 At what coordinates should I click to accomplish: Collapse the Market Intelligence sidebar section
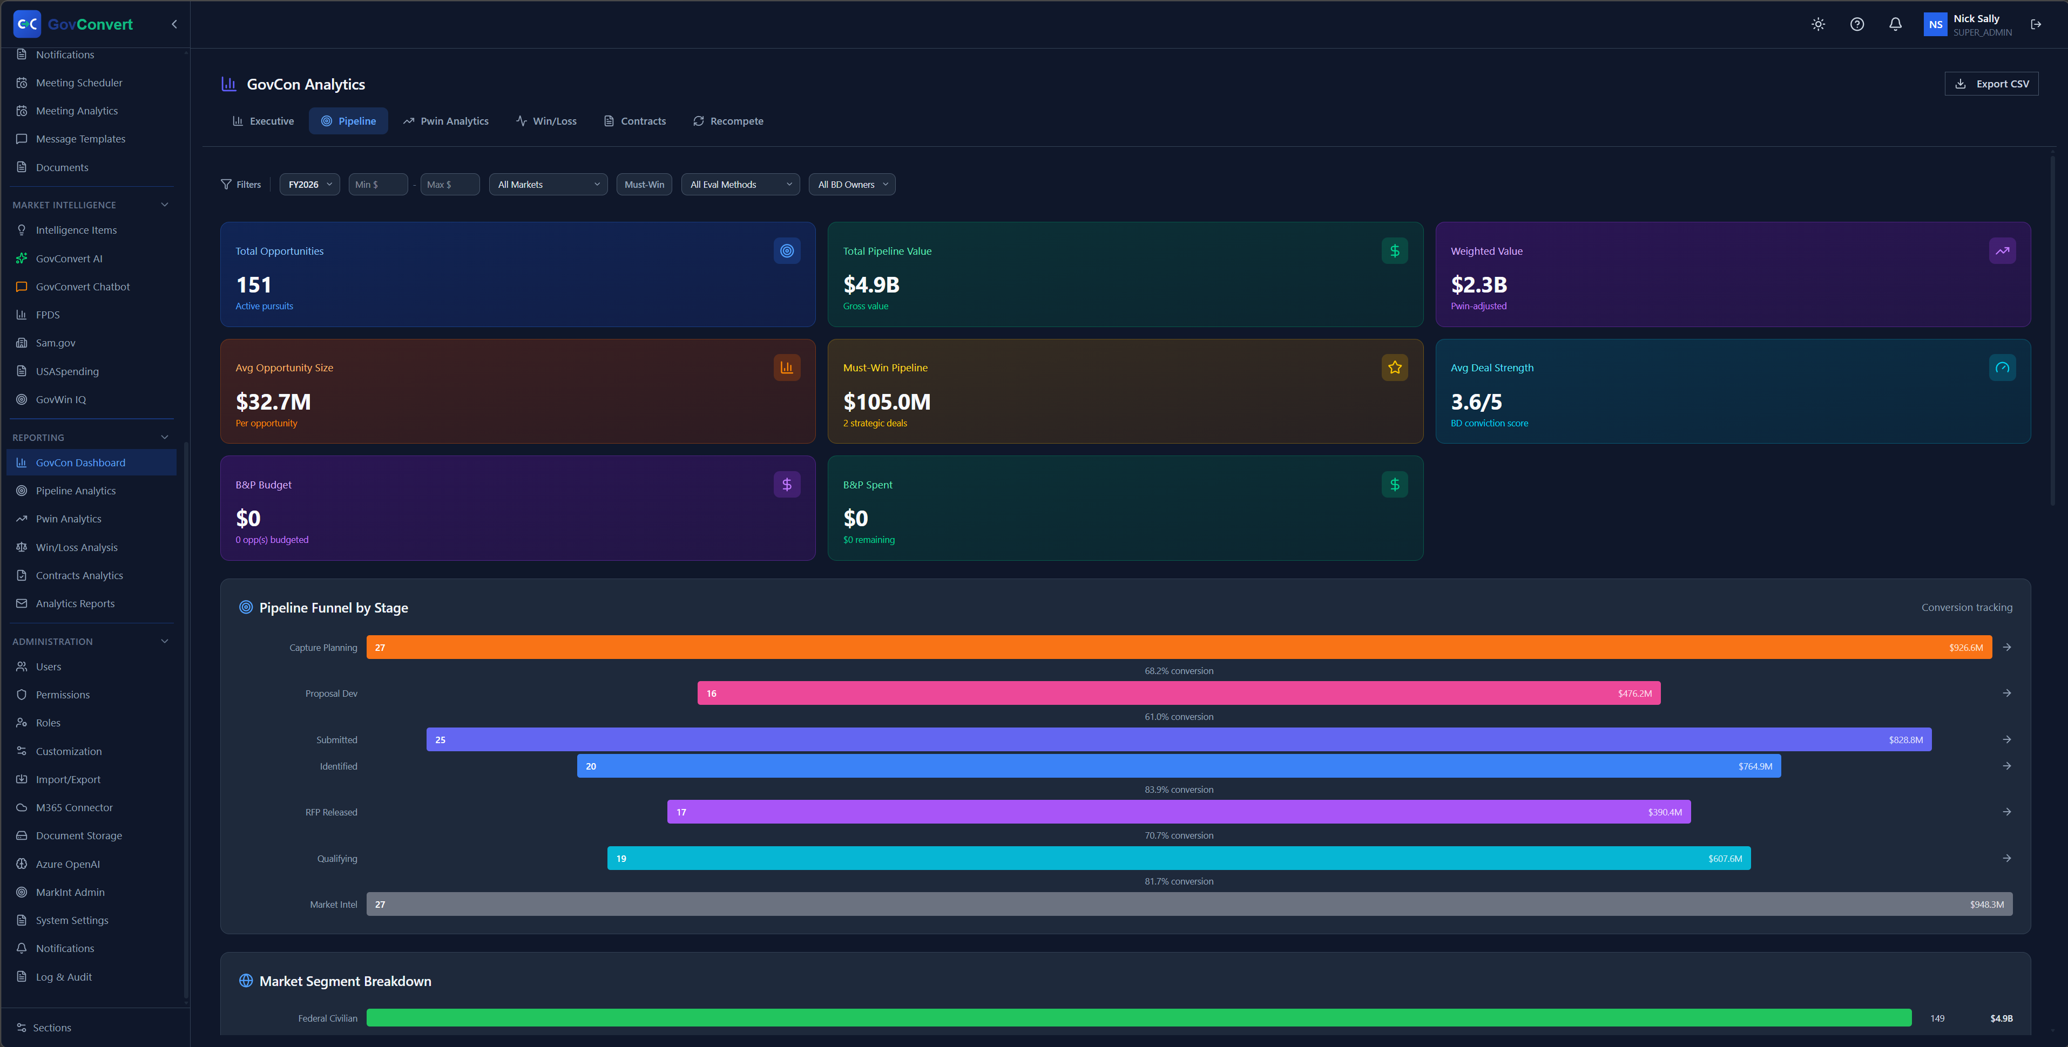pos(165,205)
